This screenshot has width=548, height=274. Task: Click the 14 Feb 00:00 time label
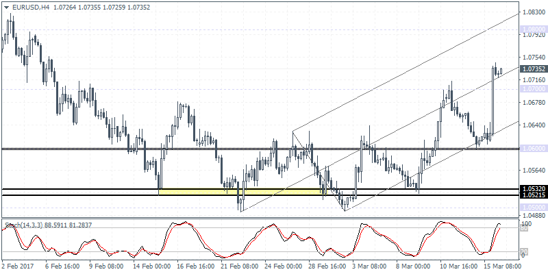(x=152, y=266)
